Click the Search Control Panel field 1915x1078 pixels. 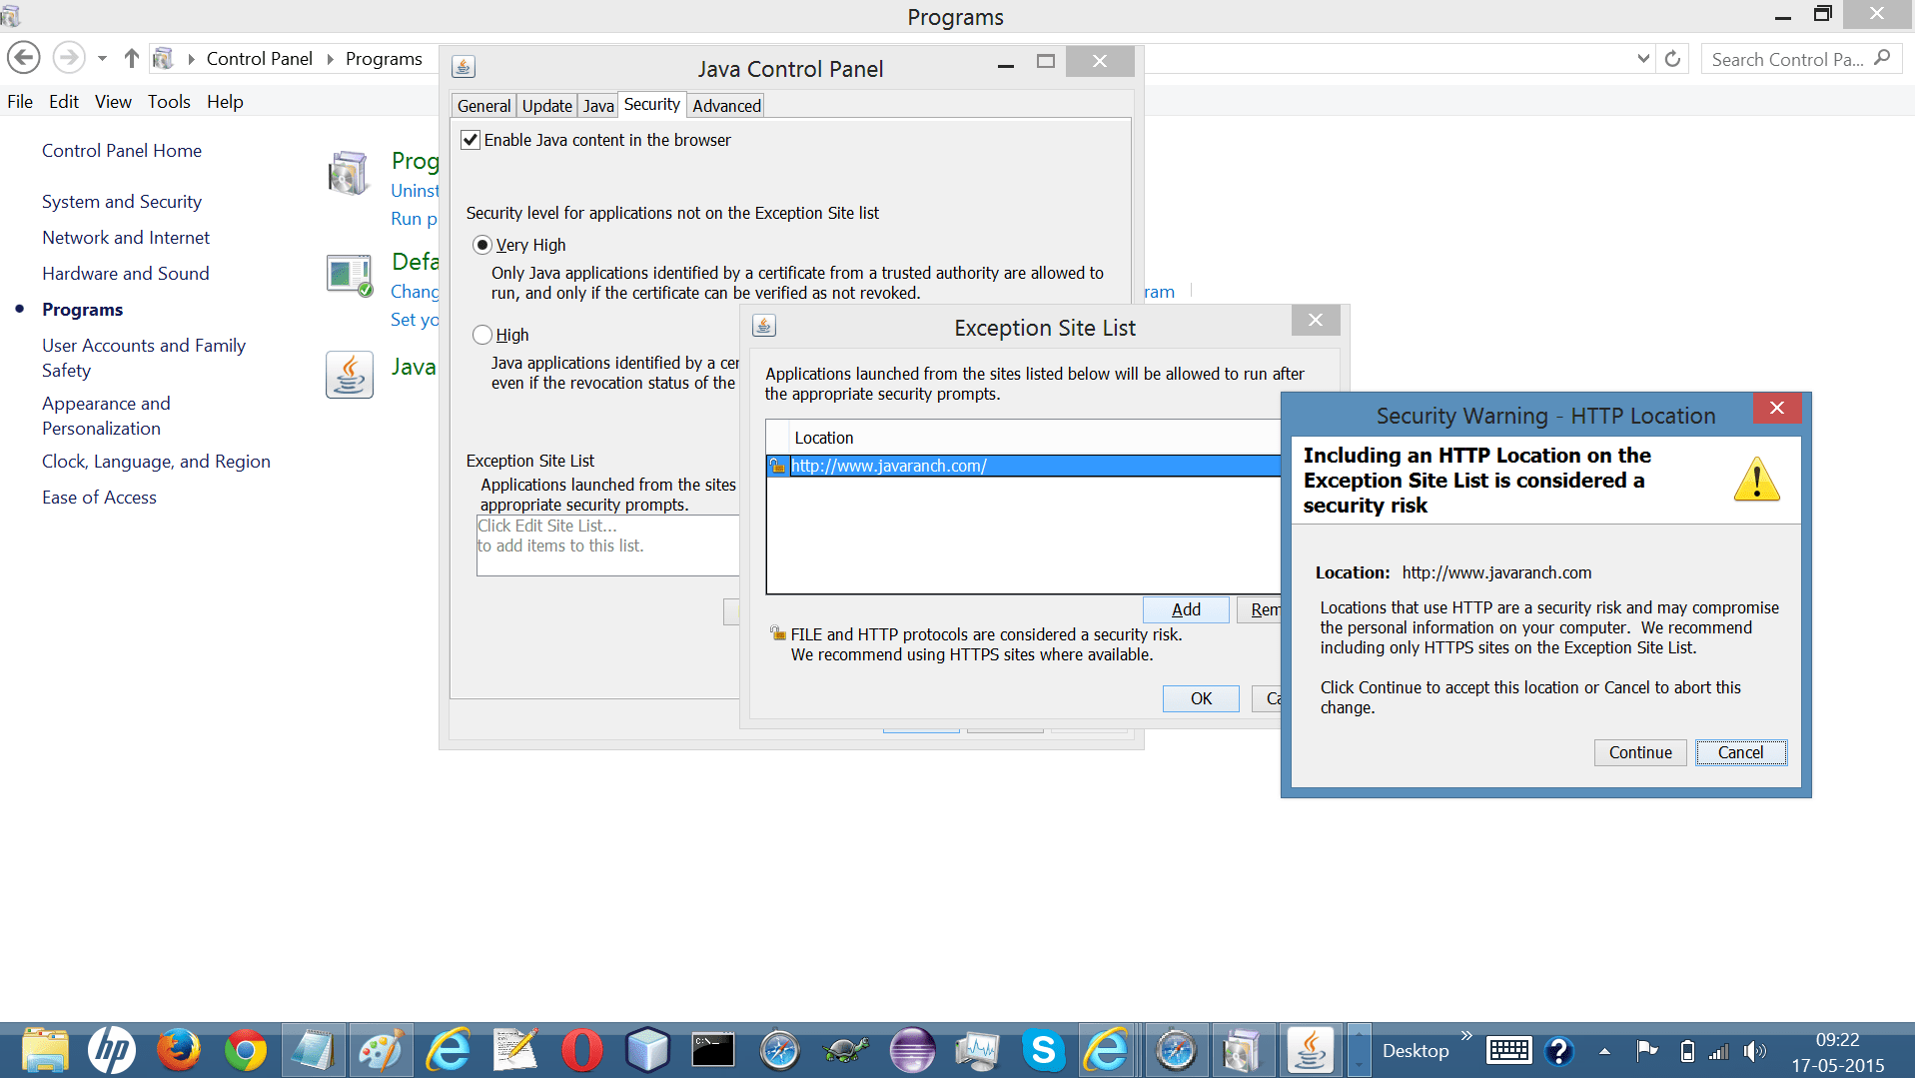click(x=1788, y=59)
